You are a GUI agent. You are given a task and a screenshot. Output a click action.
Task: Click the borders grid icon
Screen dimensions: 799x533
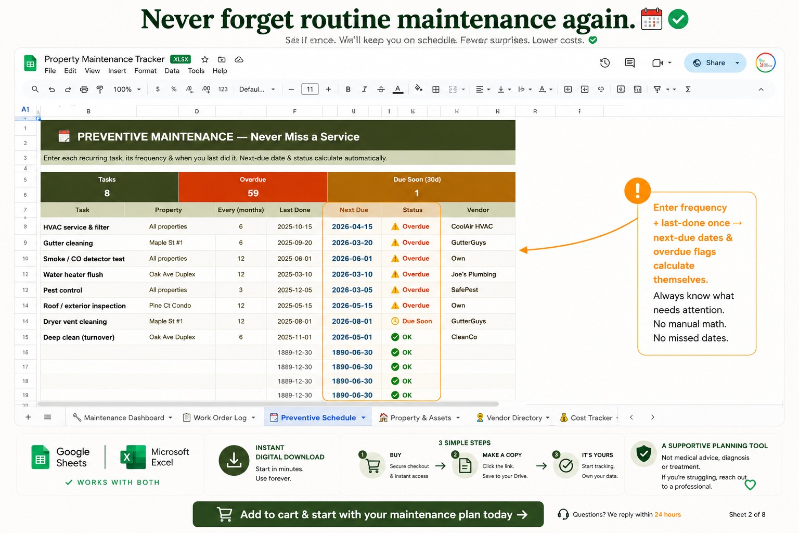click(436, 90)
